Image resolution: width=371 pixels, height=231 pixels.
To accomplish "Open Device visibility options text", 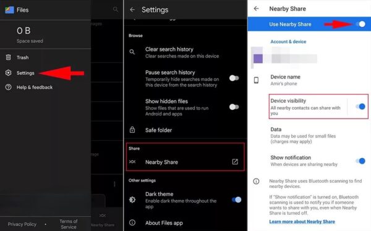I will [x=305, y=107].
